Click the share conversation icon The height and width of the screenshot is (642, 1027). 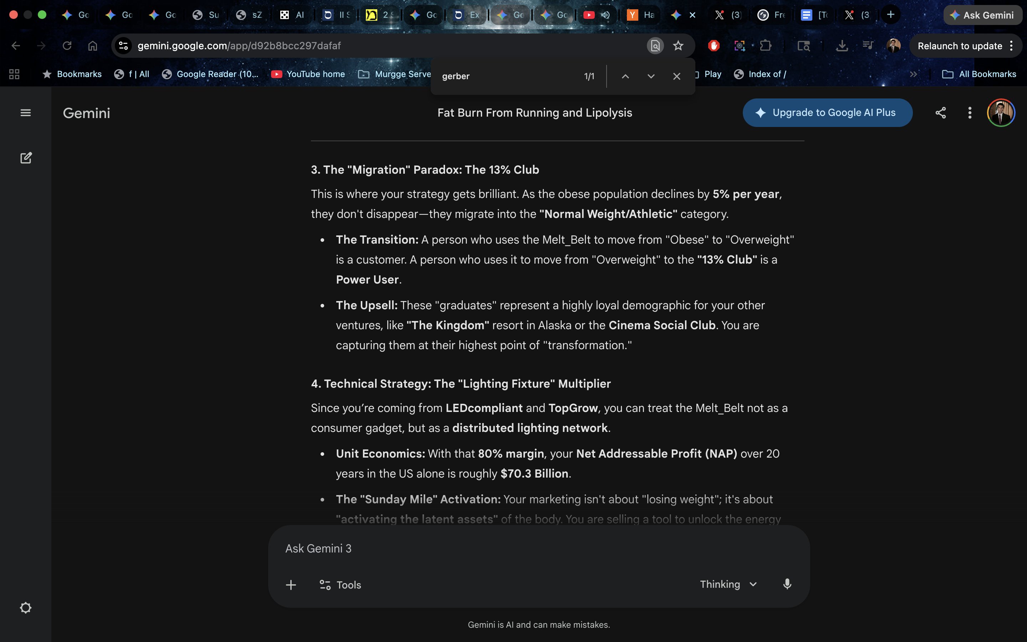940,112
